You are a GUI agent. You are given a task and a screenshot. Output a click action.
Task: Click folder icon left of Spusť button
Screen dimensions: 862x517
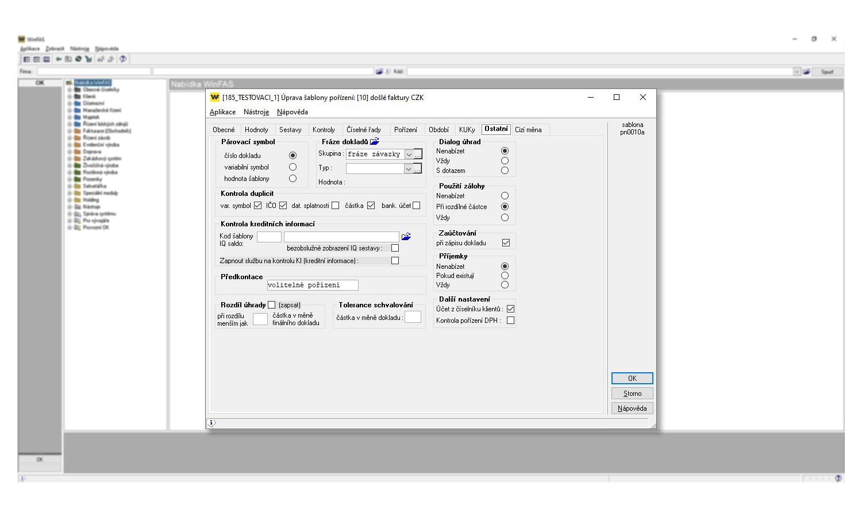(x=807, y=72)
